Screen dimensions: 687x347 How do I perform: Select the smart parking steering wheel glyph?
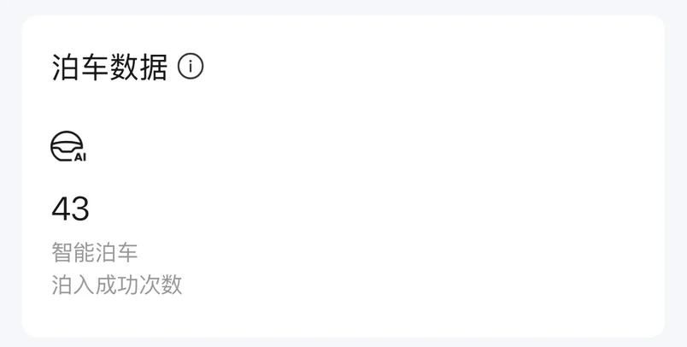68,146
